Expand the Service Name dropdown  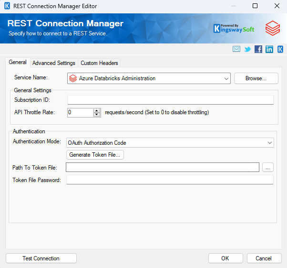point(226,78)
